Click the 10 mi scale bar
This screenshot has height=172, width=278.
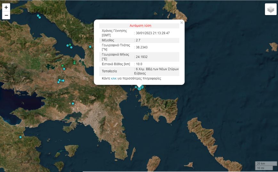point(264,168)
